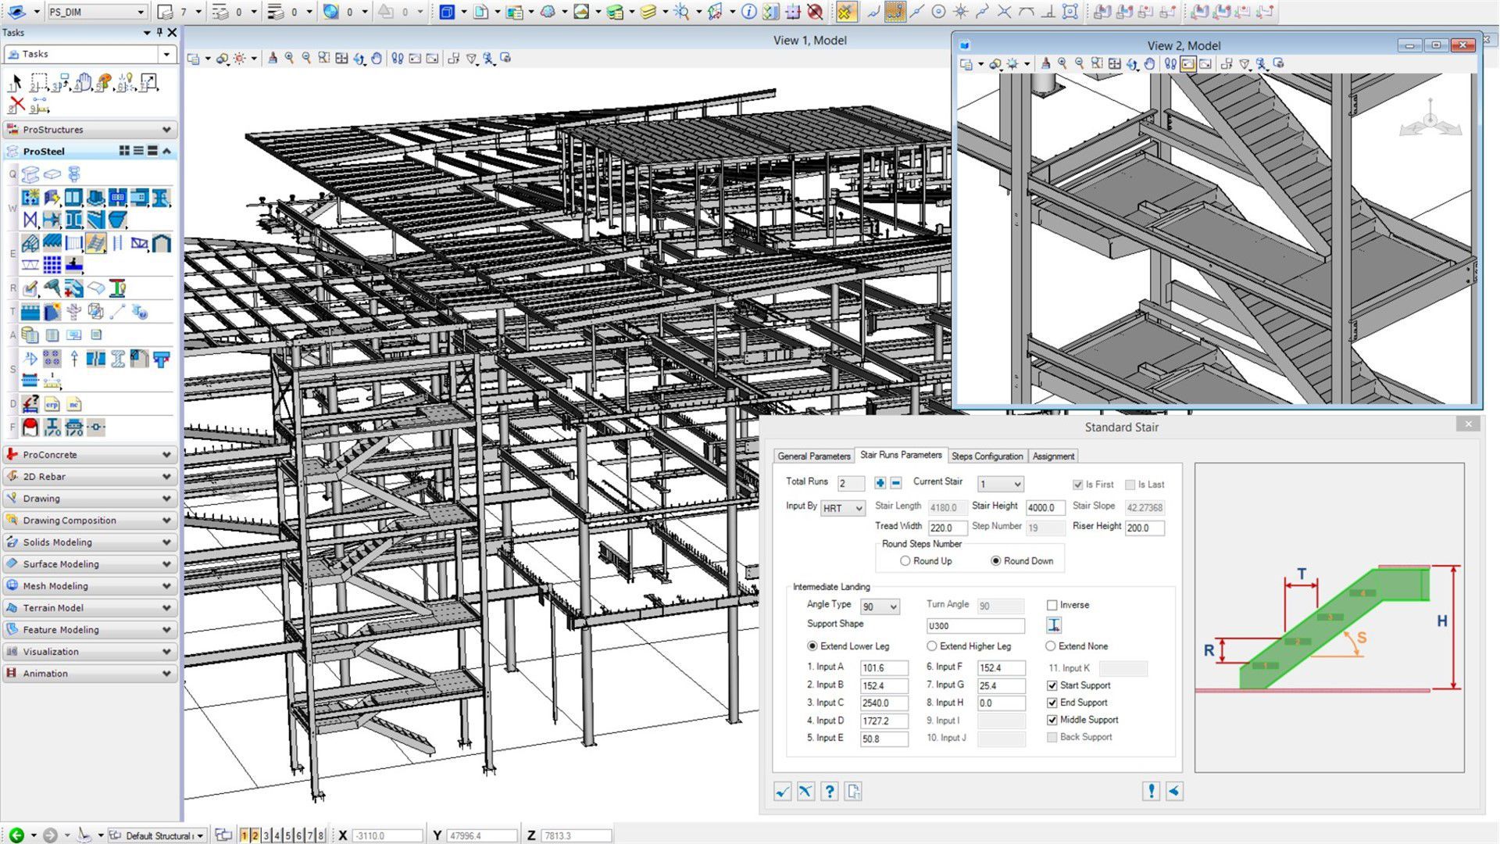This screenshot has height=844, width=1500.
Task: Select level 2 in the bottom level bar
Action: [255, 835]
